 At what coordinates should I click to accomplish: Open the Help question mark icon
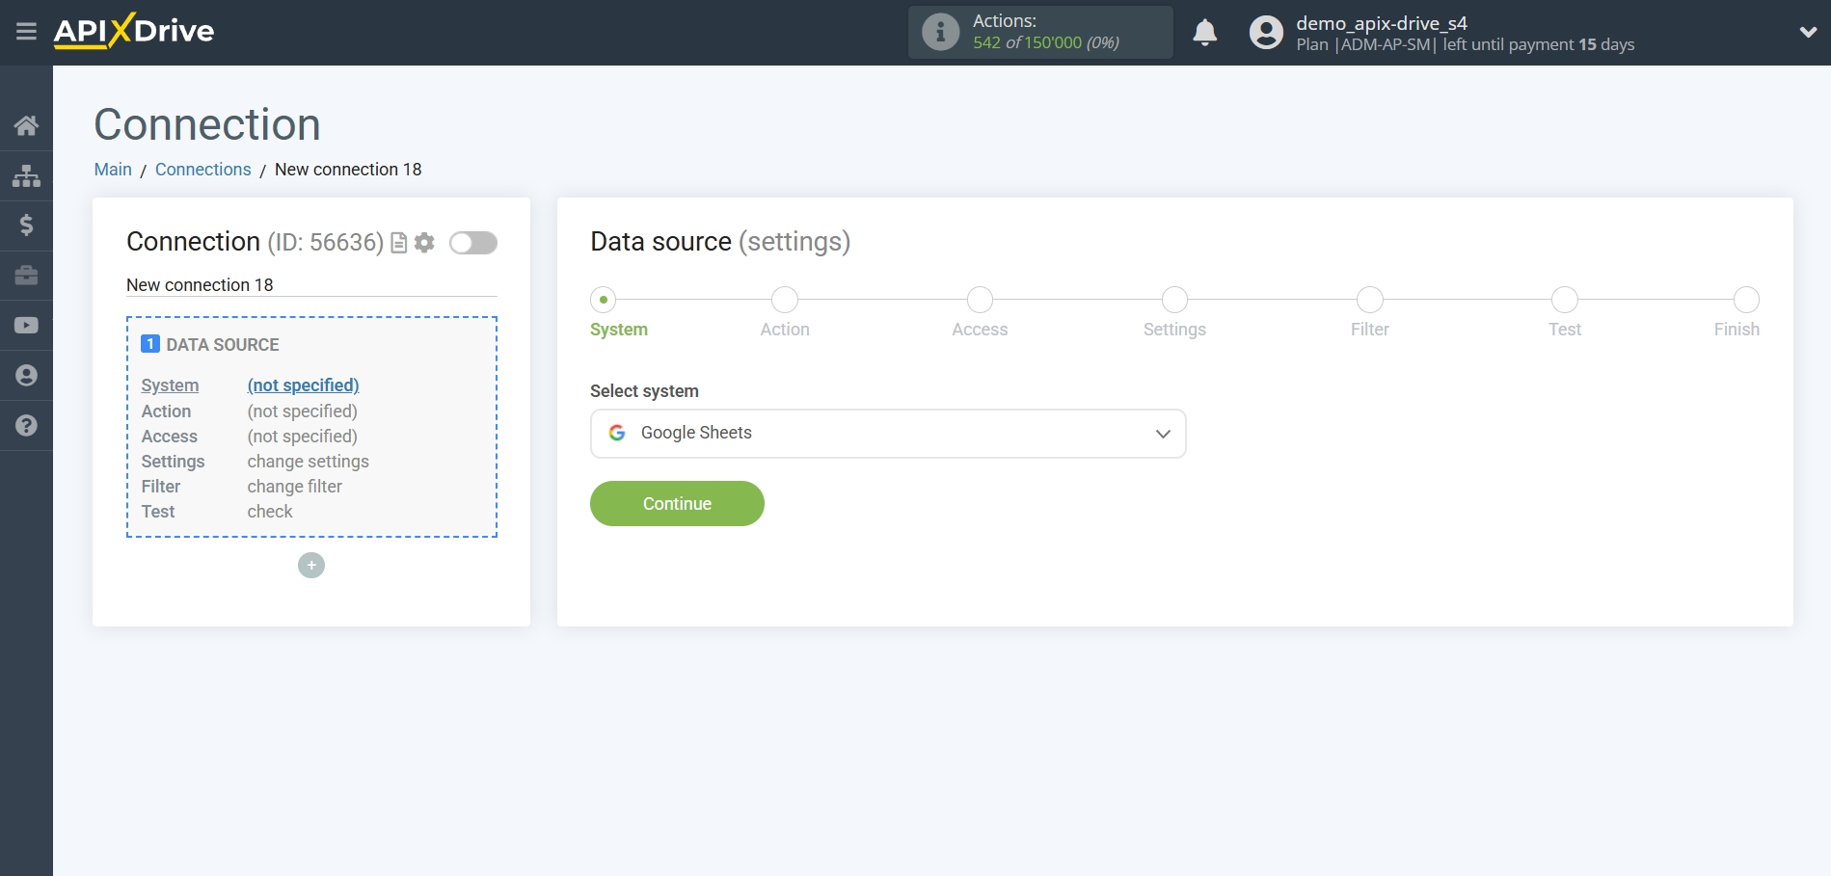(26, 425)
